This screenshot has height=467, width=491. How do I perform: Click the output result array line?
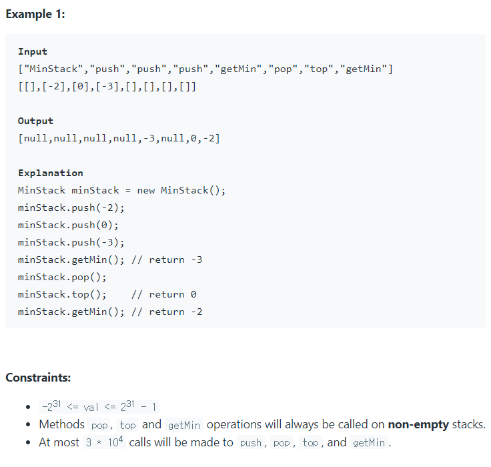(x=119, y=139)
